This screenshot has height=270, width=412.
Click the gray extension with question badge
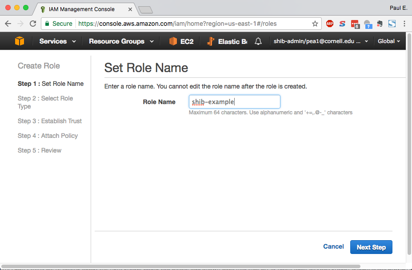pos(368,24)
